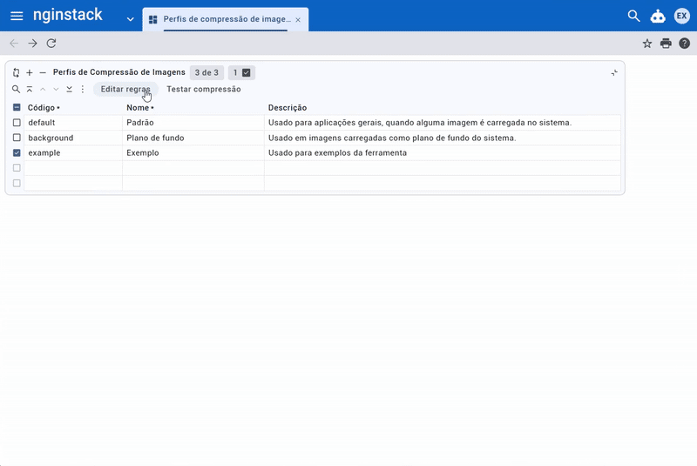Jump to the last record in grid
The width and height of the screenshot is (697, 466).
point(70,89)
